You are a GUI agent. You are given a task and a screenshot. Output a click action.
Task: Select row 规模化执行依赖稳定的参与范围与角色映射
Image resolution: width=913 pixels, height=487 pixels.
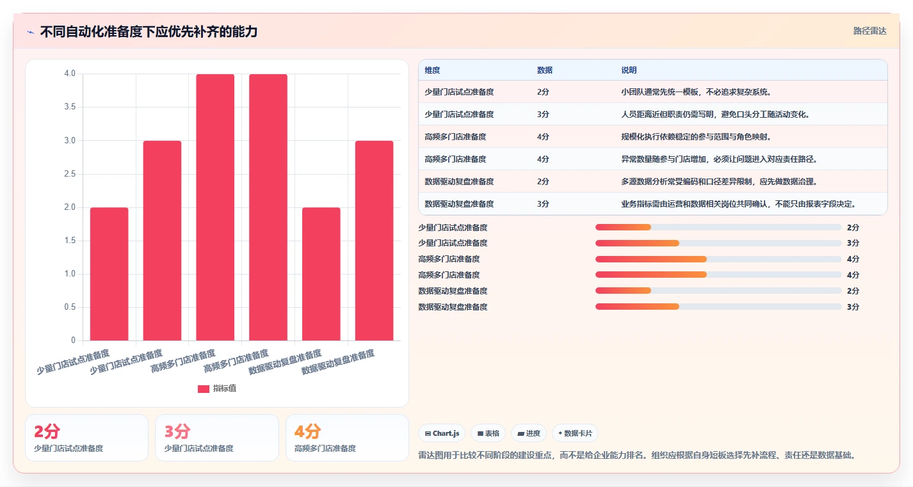click(652, 137)
